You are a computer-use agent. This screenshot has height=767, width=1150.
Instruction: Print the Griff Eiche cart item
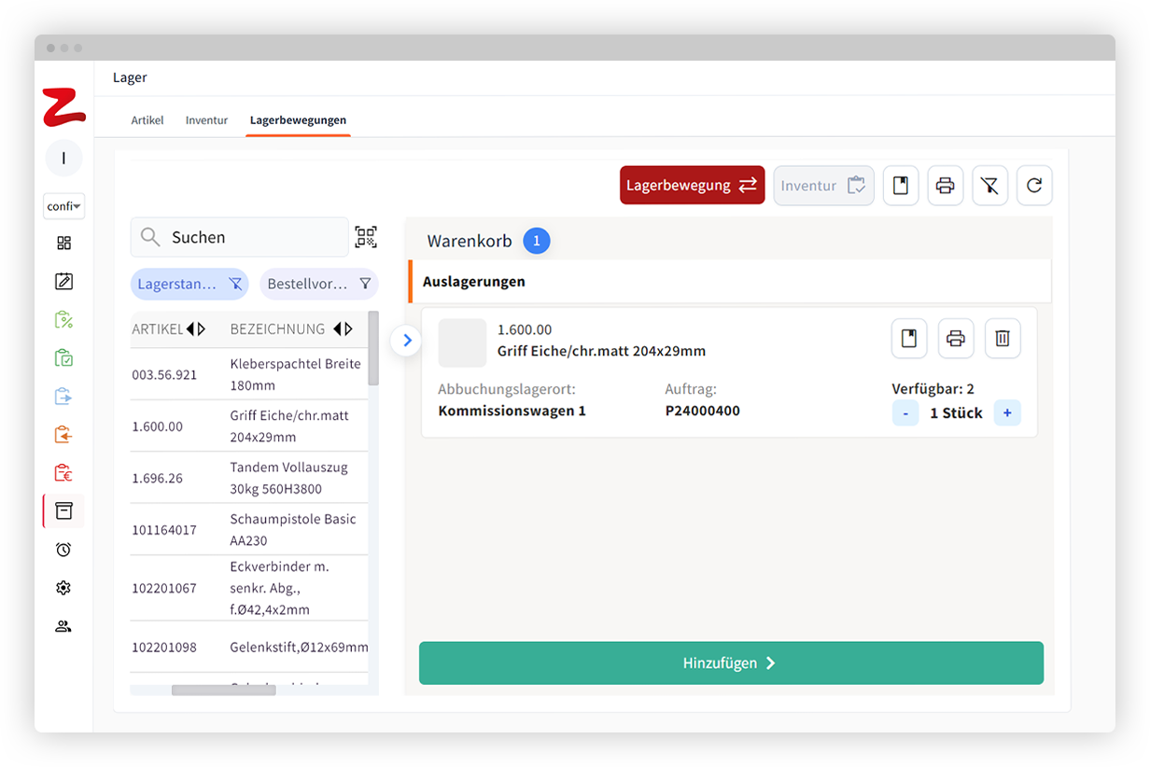point(956,339)
